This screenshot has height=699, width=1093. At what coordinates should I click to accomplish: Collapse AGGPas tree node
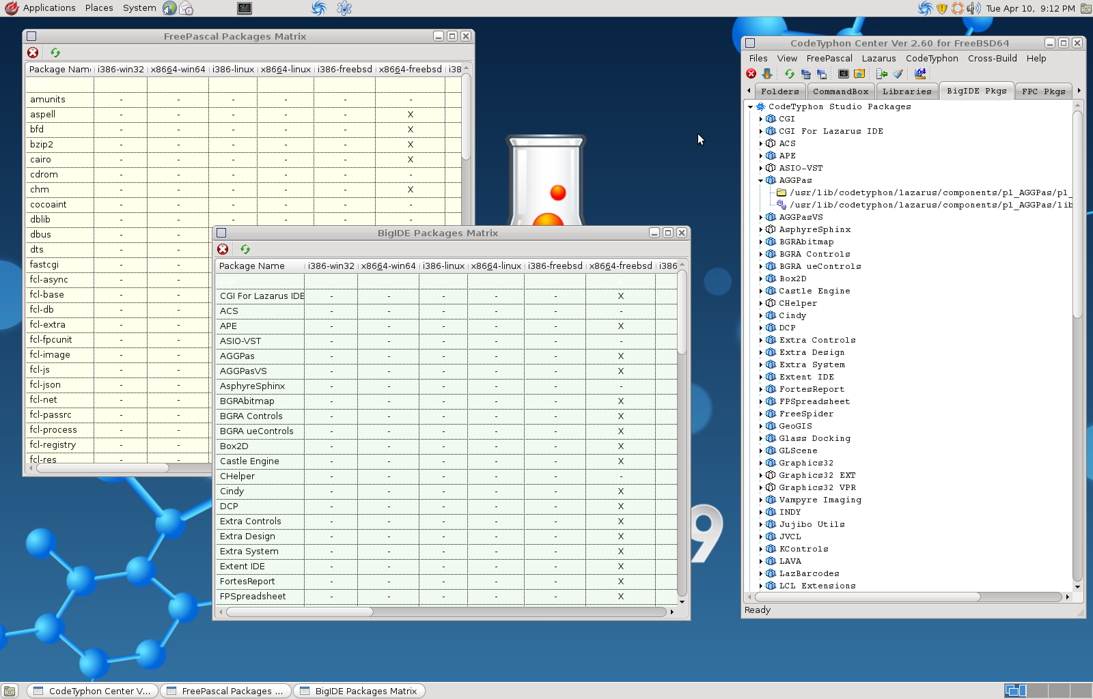coord(760,180)
